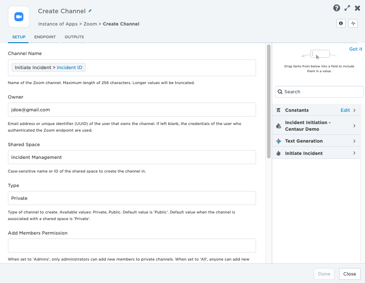
Task: Expand the dialog to full screen
Action: (347, 8)
